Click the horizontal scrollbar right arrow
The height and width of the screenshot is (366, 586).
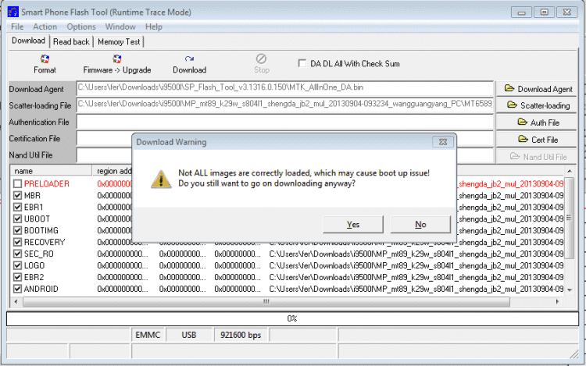557,301
